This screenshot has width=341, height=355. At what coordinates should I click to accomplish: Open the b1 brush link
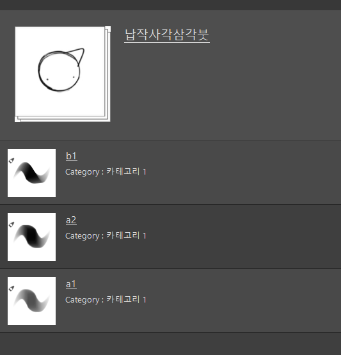pos(72,156)
